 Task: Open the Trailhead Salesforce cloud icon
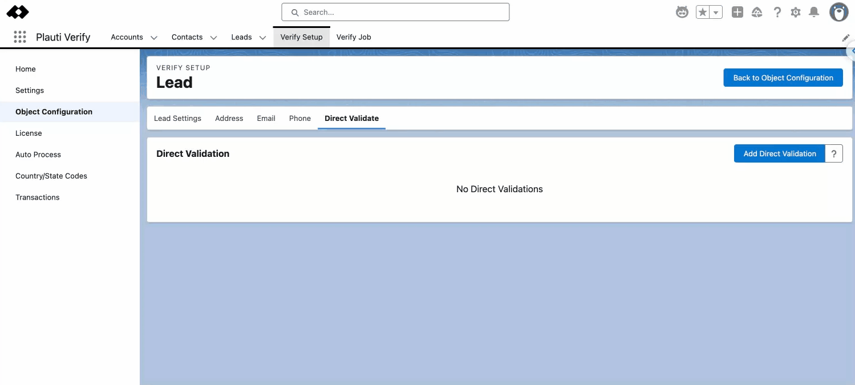pyautogui.click(x=757, y=12)
